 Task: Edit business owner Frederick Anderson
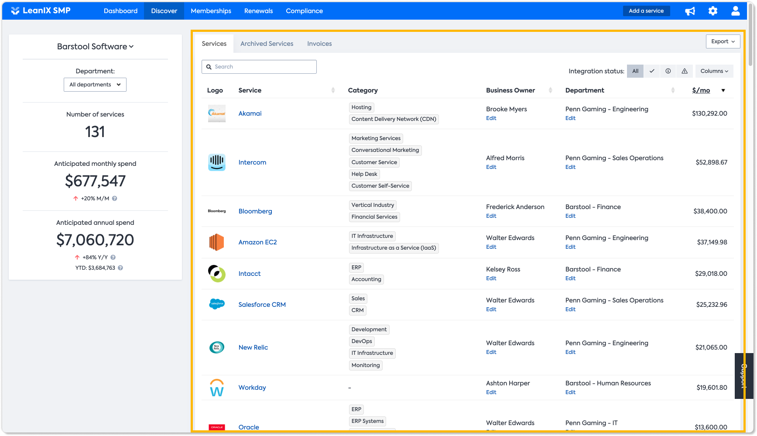491,216
